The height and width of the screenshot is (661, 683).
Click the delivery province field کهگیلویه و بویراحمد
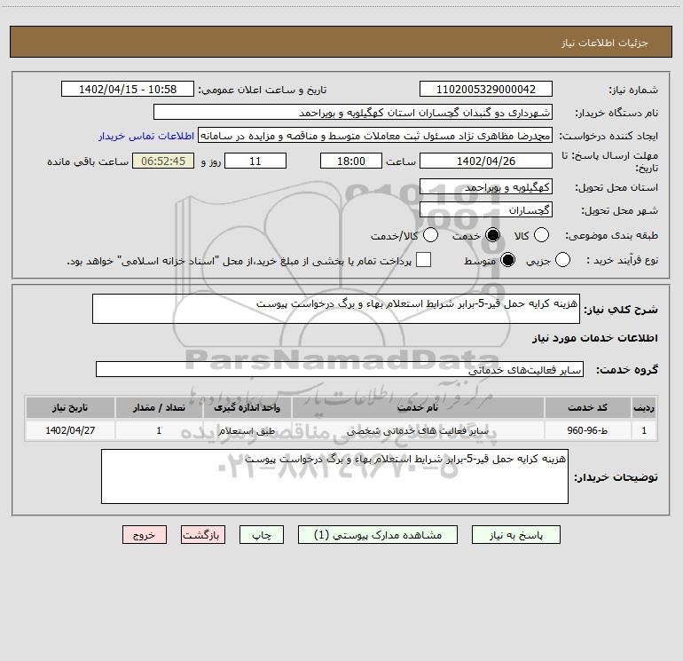tap(486, 187)
